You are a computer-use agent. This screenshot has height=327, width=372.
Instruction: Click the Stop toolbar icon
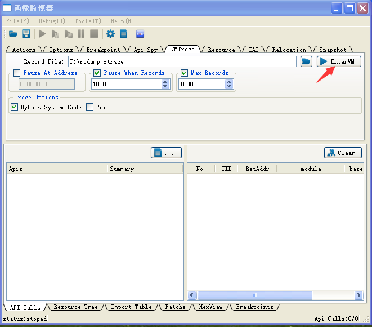94,34
